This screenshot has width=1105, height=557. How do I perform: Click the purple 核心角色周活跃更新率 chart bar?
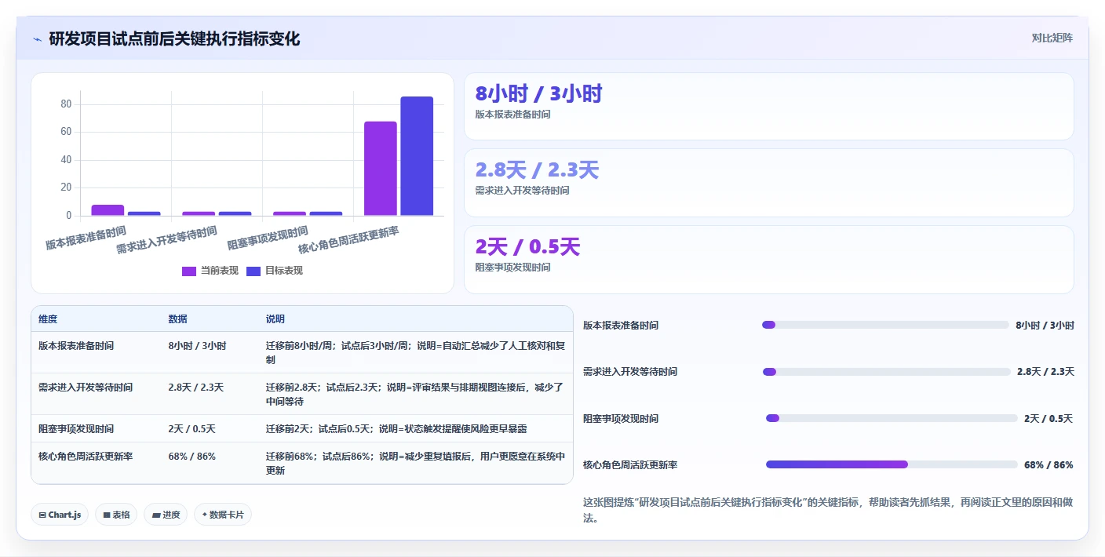[x=380, y=169]
